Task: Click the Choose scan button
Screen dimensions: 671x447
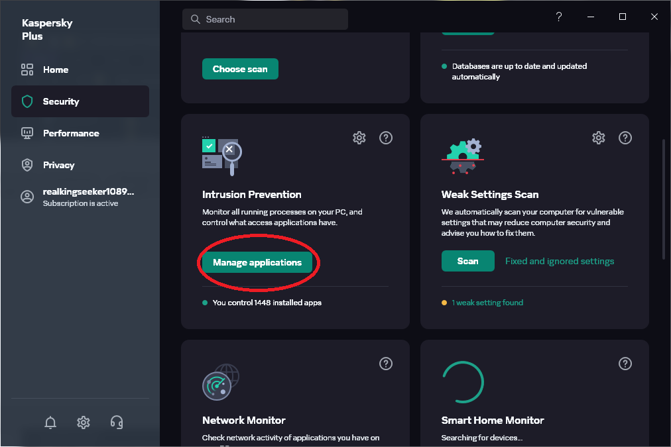Action: click(240, 69)
